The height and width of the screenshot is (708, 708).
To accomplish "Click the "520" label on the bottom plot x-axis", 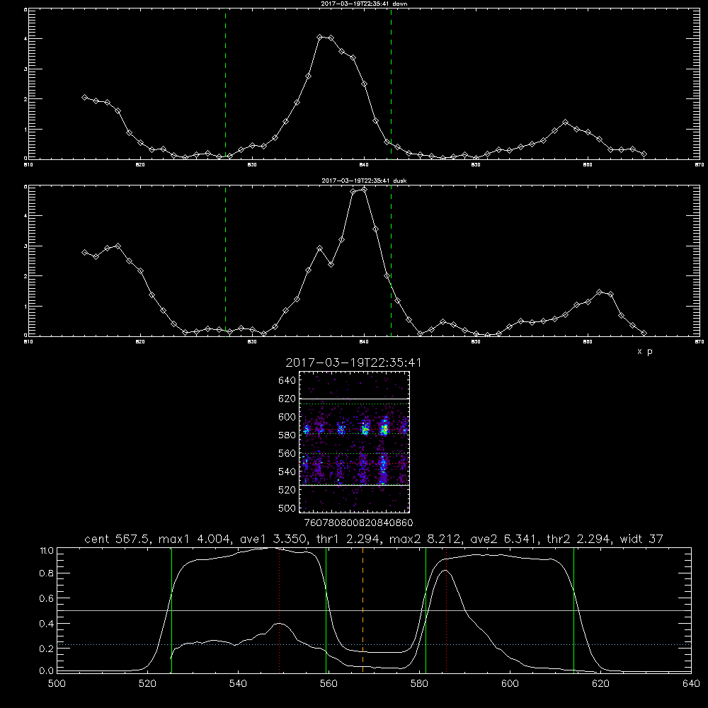I will (147, 684).
